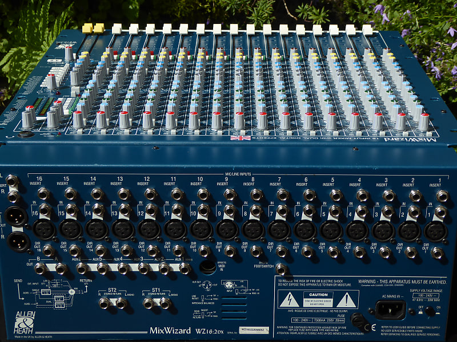Click the lower main XLR output connector
This screenshot has width=457, height=342.
pyautogui.click(x=18, y=241)
